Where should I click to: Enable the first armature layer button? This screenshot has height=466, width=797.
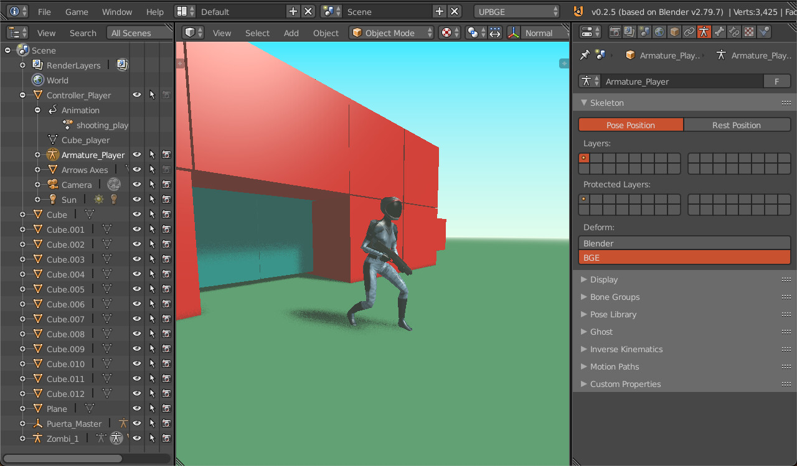pos(584,158)
